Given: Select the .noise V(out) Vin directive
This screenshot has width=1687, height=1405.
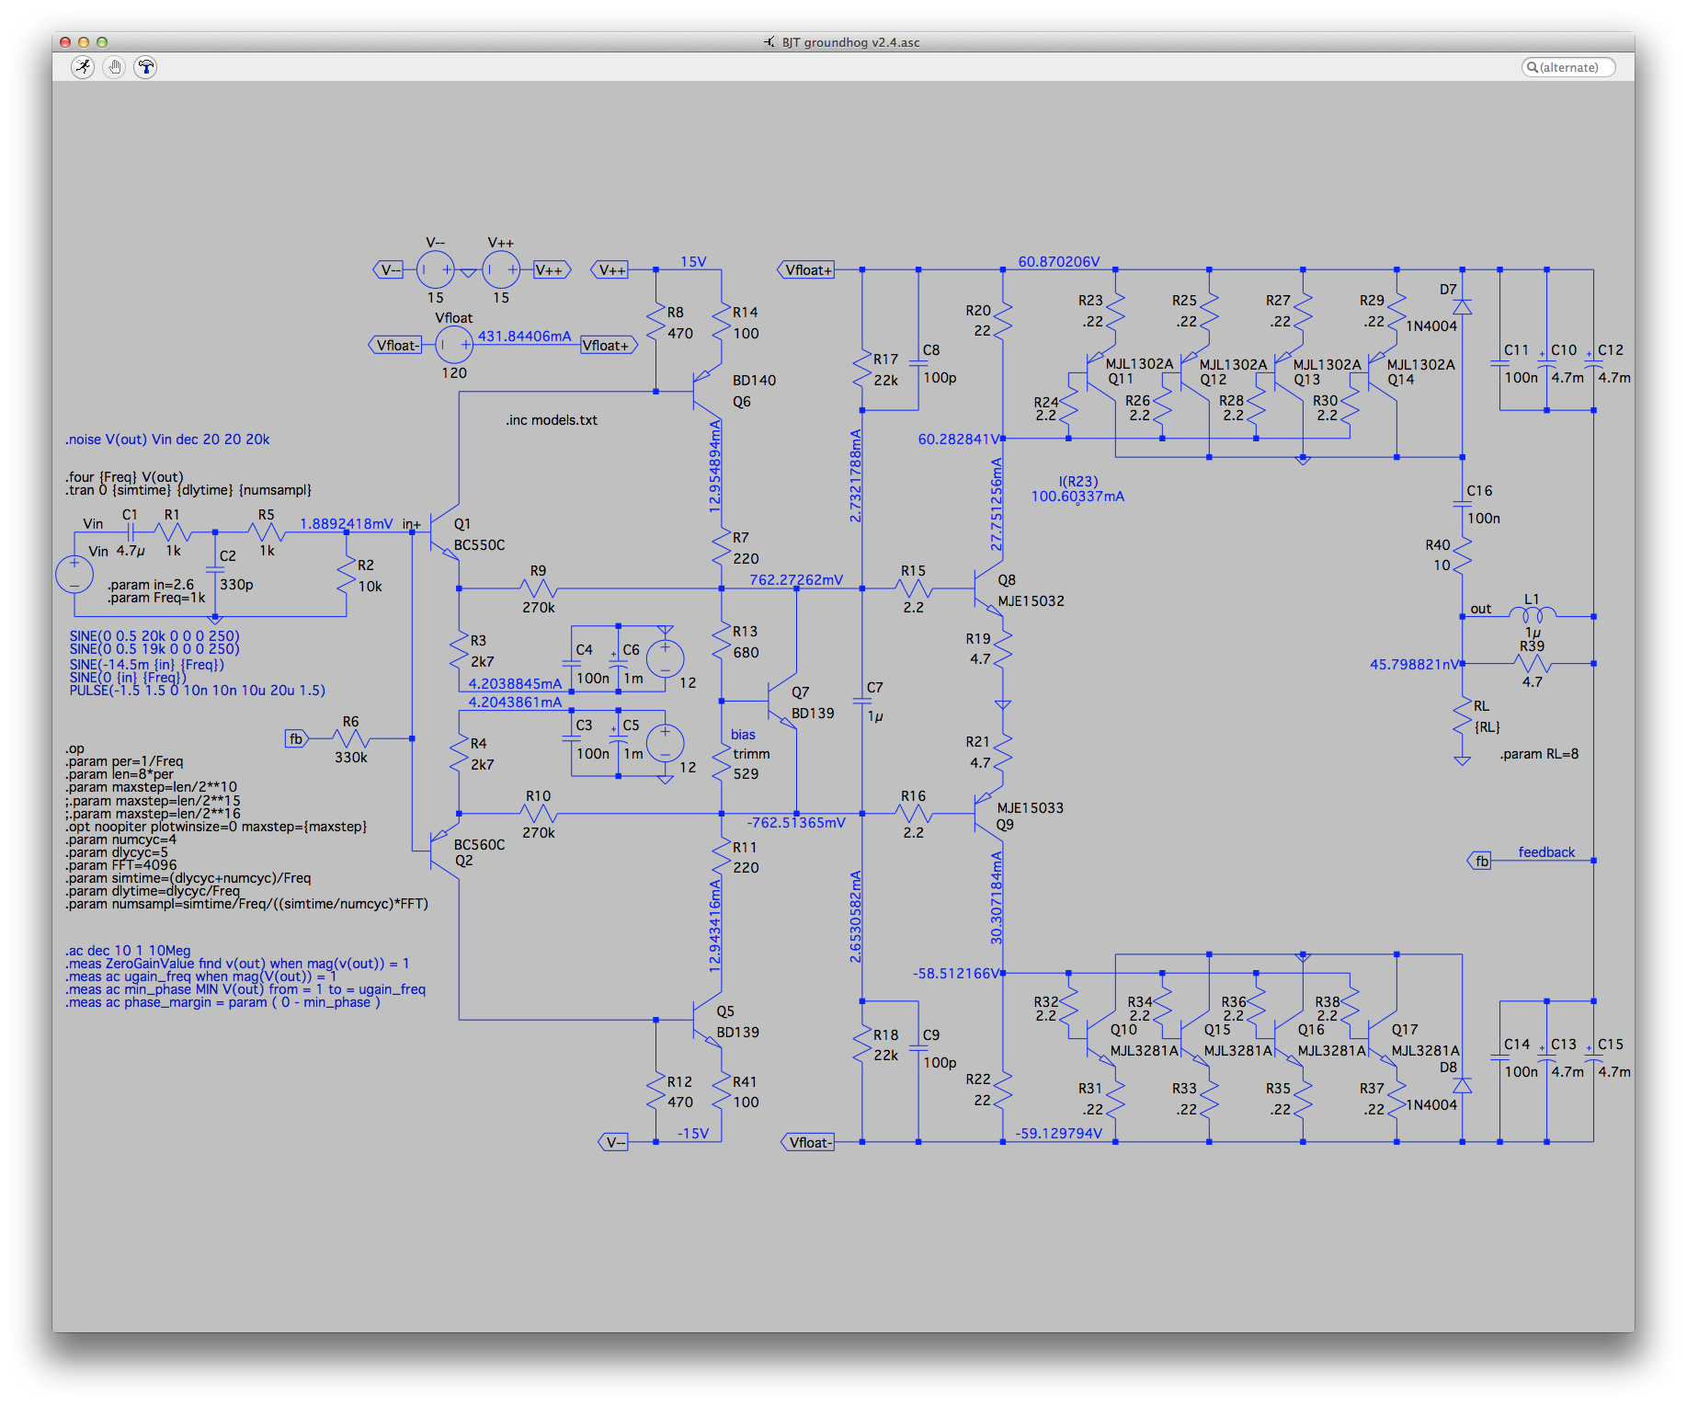Looking at the screenshot, I should 167,440.
